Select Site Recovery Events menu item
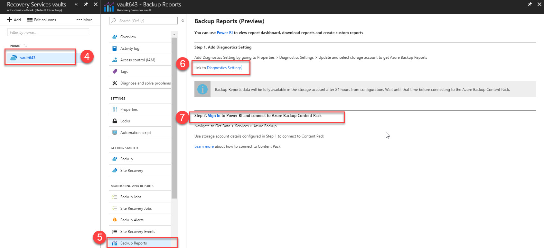This screenshot has width=544, height=248. [x=137, y=232]
